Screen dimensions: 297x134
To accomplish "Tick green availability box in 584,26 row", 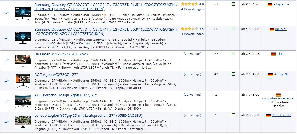I will [x=233, y=4].
